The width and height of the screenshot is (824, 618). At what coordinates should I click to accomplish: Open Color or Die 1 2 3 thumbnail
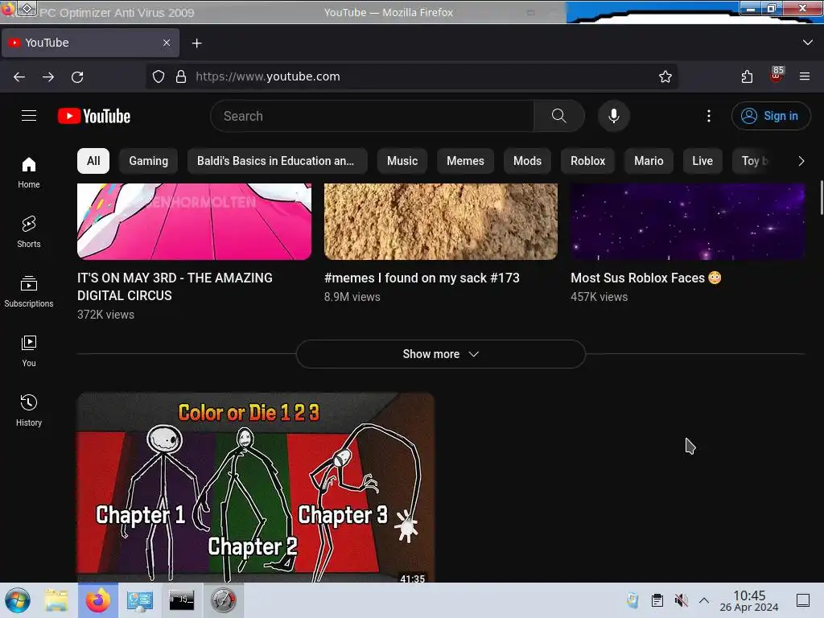click(x=255, y=487)
